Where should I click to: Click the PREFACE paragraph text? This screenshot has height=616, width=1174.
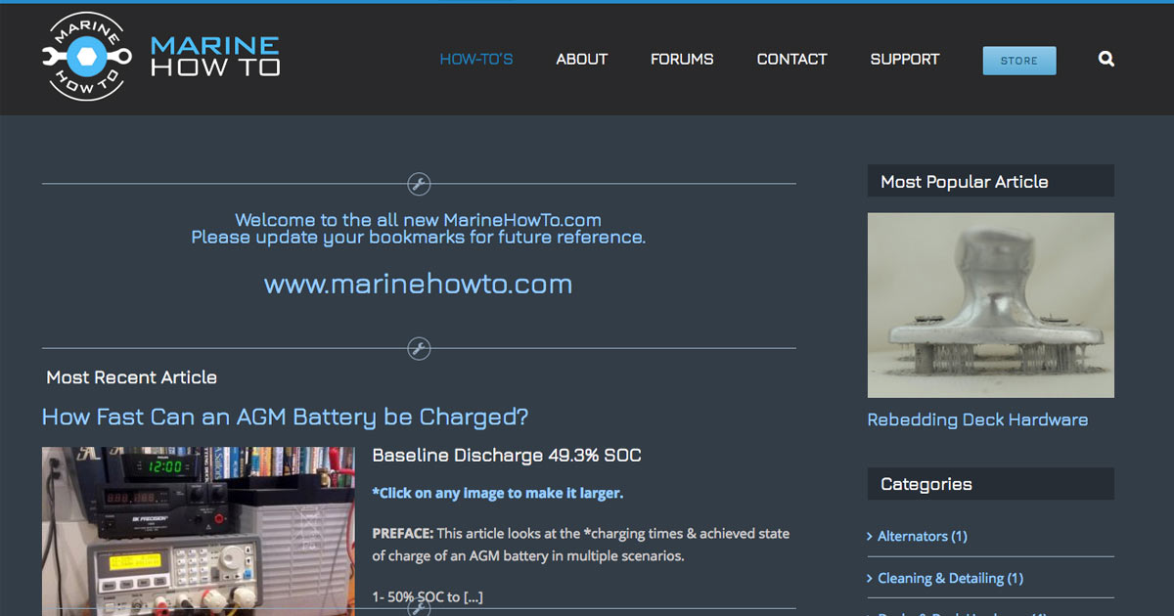[581, 545]
